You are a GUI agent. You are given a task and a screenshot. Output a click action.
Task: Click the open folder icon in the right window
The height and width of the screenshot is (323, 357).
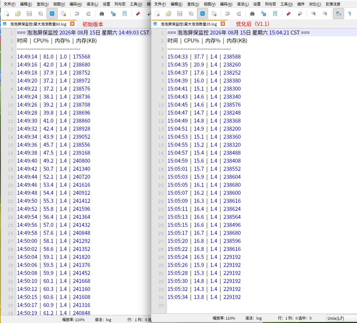(x=168, y=14)
